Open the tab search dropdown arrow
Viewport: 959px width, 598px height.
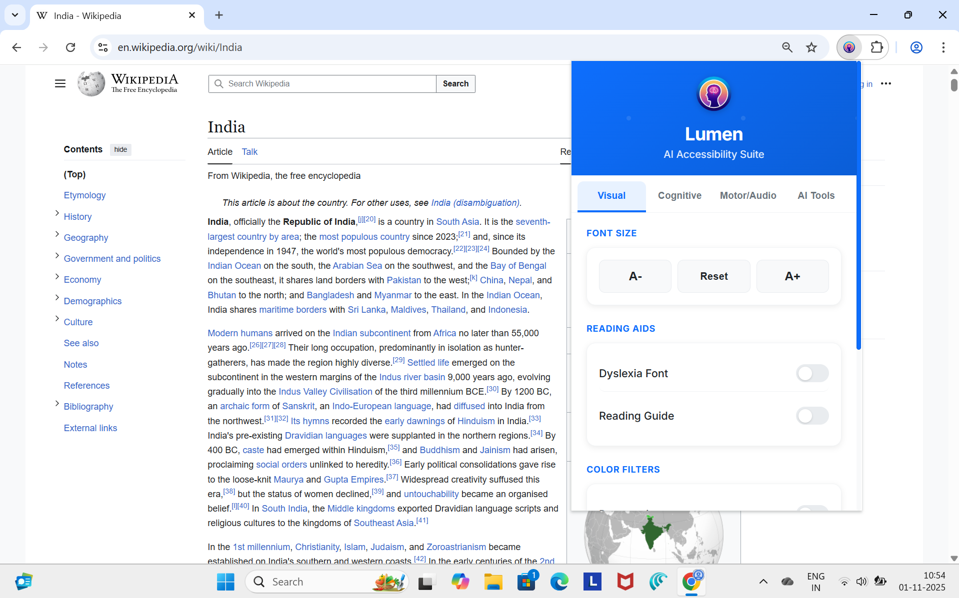(15, 15)
